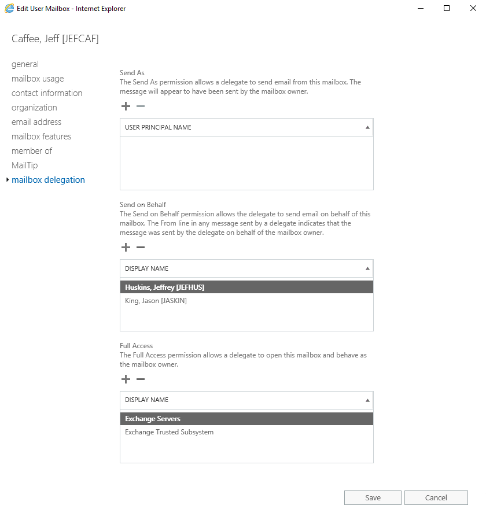Sort Send As list by User Principal Name arrow
The width and height of the screenshot is (486, 509).
click(x=367, y=128)
